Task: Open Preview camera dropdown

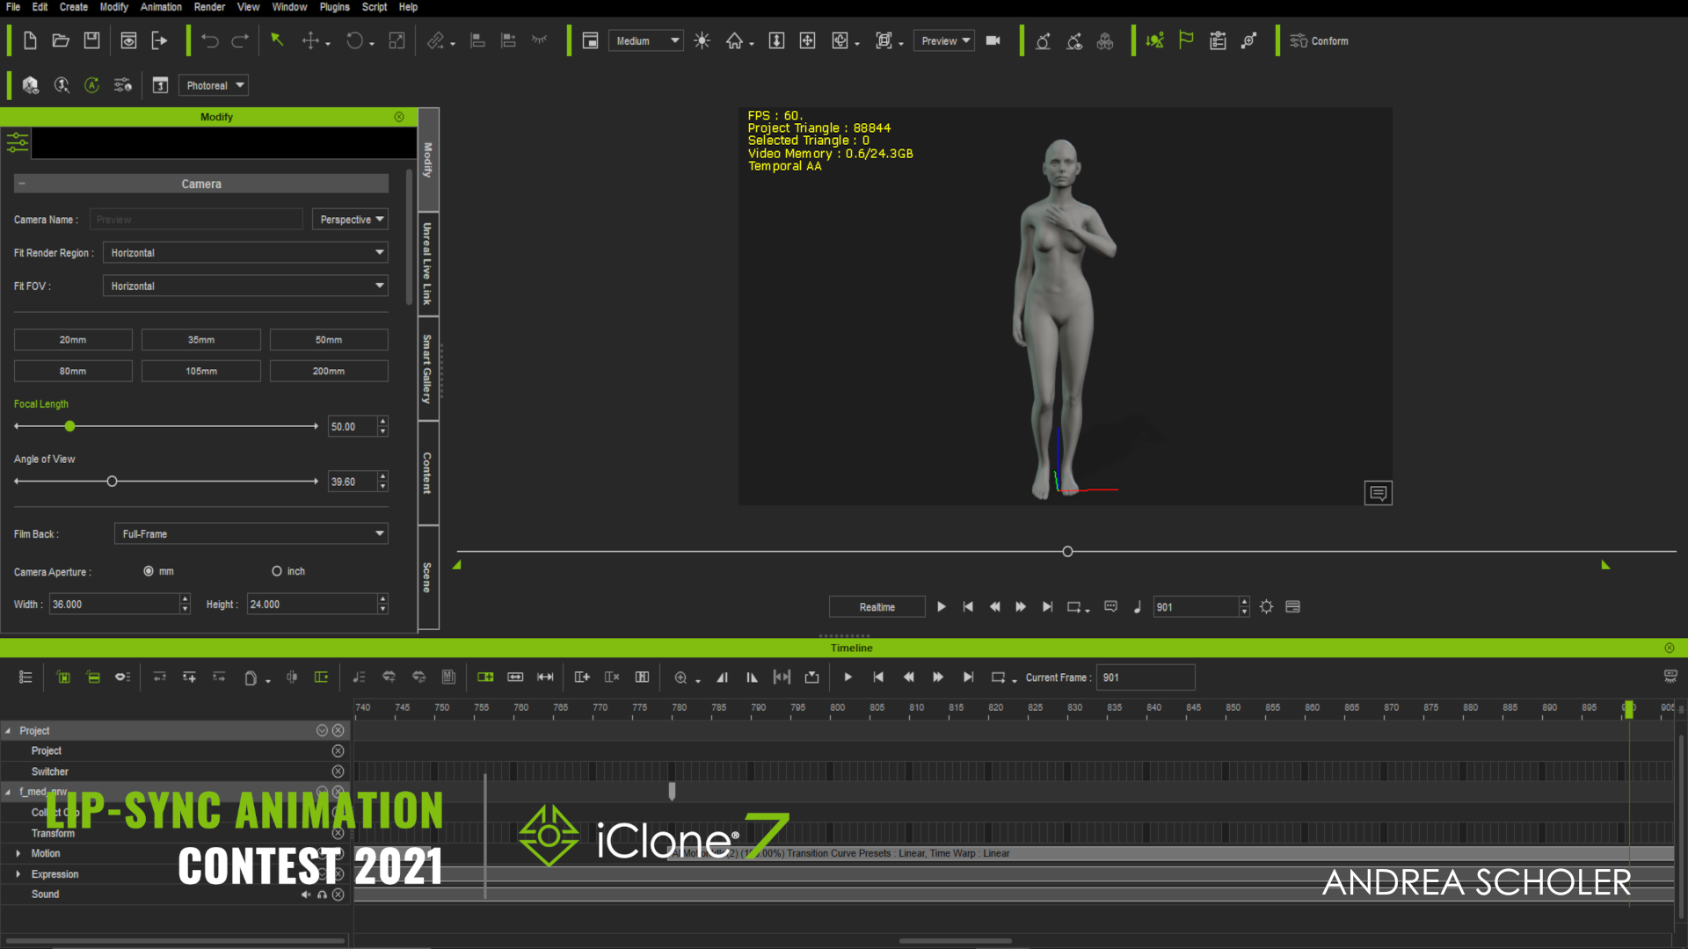Action: coord(944,40)
